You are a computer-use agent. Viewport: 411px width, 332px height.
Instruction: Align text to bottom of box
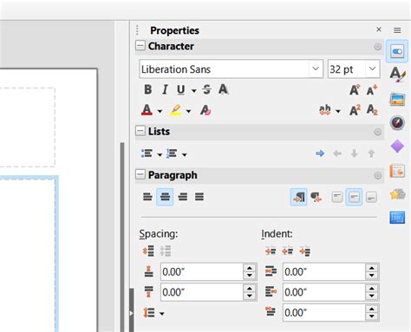tap(371, 198)
